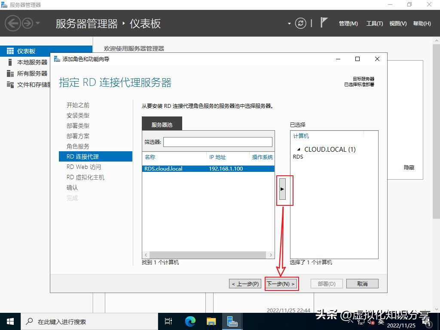Click the Task View taskbar icon
440x330 pixels.
pos(168,321)
